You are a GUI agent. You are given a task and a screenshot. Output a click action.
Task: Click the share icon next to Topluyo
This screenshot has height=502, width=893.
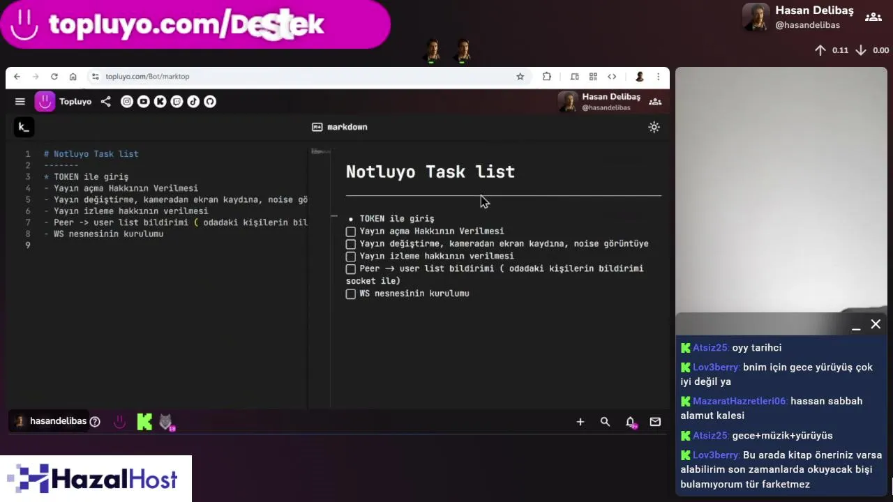(105, 102)
